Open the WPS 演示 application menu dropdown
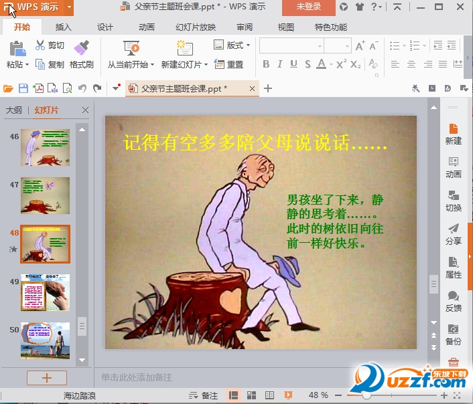 tap(70, 7)
